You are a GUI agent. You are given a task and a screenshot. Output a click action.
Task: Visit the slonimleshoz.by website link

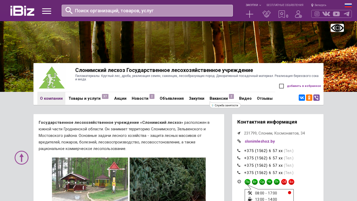pyautogui.click(x=260, y=141)
